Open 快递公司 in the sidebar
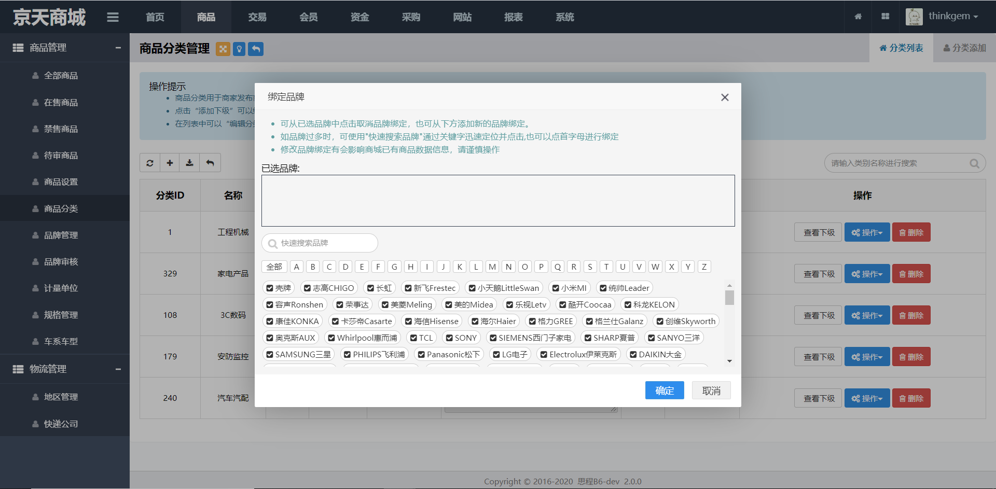 click(65, 424)
